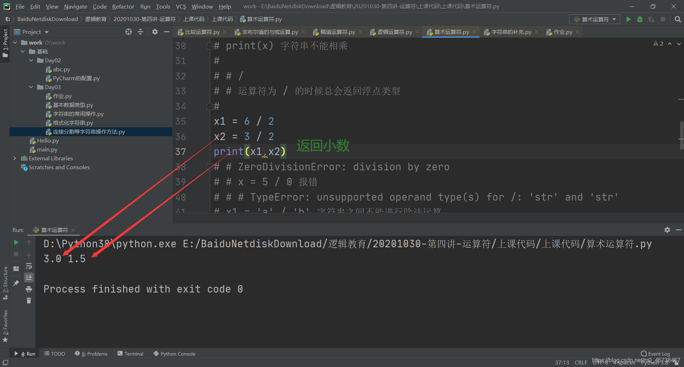Toggle the 4: Run tool window button
The height and width of the screenshot is (367, 684).
(x=25, y=353)
